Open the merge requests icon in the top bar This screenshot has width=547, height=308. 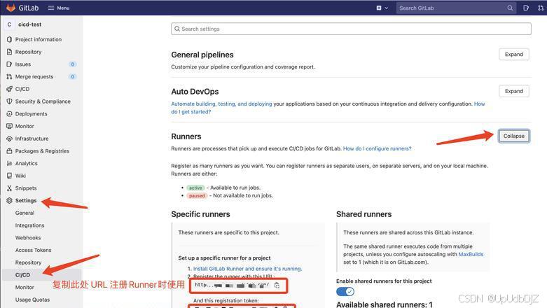point(541,8)
